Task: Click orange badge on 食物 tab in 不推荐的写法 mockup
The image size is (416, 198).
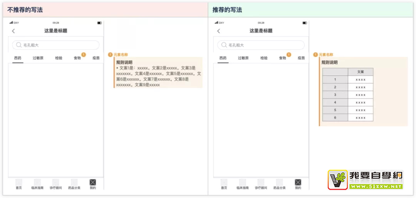Action: click(x=84, y=55)
